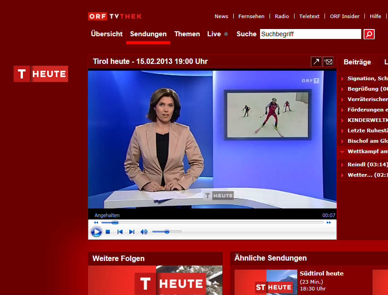Rewind using the double-left arrow
Screen dimensions: 388x295
tap(96, 222)
